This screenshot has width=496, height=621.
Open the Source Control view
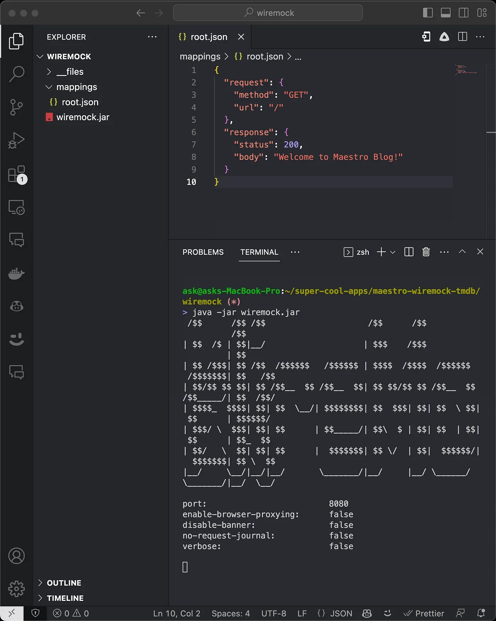click(x=16, y=107)
